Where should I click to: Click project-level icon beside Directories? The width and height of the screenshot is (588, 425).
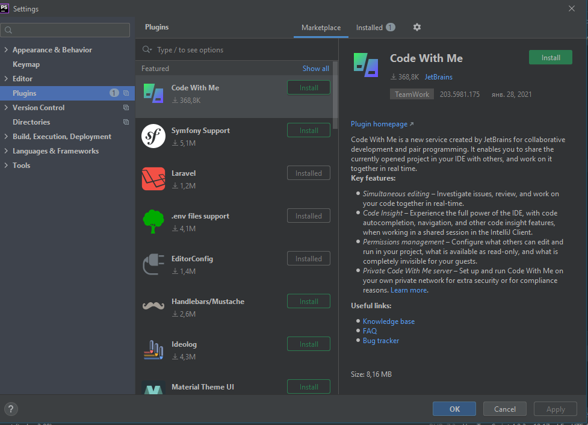point(126,122)
